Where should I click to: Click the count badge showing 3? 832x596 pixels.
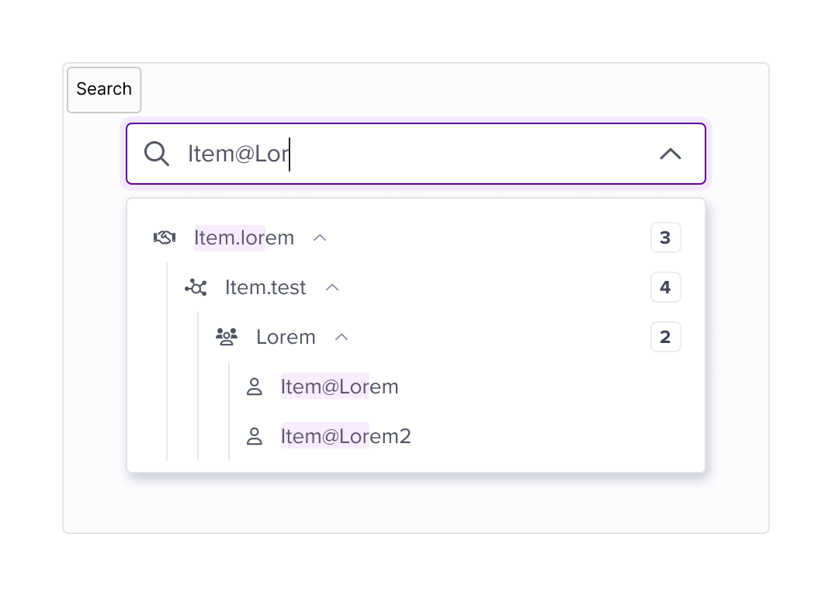665,237
